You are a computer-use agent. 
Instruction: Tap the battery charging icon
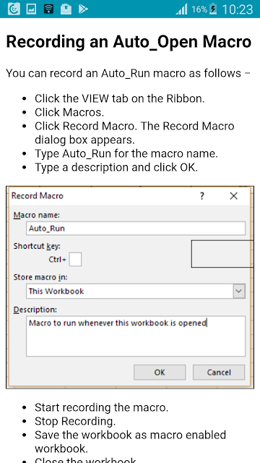pos(213,9)
